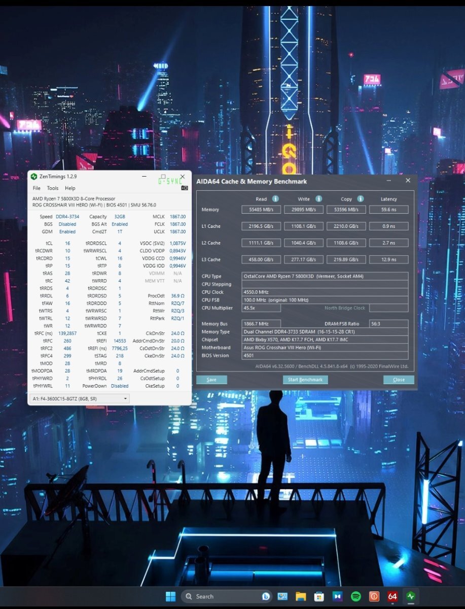The height and width of the screenshot is (609, 465).
Task: Click the ZenTimings camera screenshot icon
Action: pyautogui.click(x=185, y=188)
